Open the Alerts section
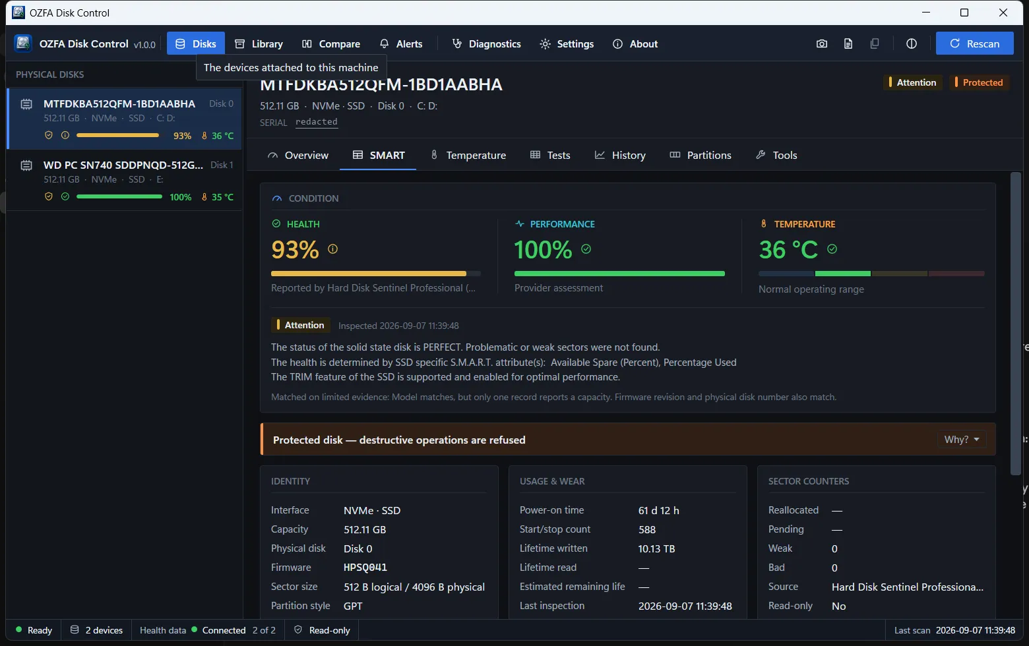 coord(401,44)
